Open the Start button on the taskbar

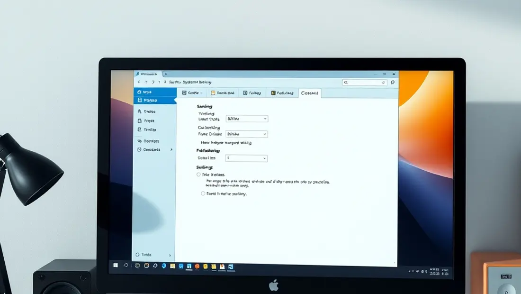click(x=116, y=265)
